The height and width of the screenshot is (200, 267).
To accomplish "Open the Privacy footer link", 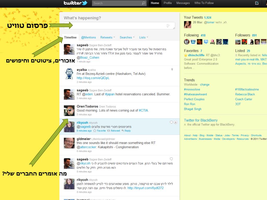I will pyautogui.click(x=245, y=135).
